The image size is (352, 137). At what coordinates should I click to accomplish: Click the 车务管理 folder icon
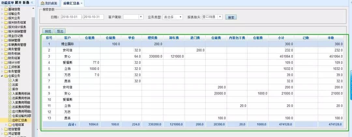[6, 71]
